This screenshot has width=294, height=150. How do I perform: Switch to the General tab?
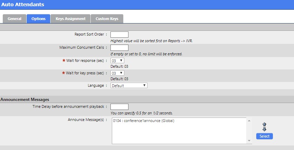15,19
